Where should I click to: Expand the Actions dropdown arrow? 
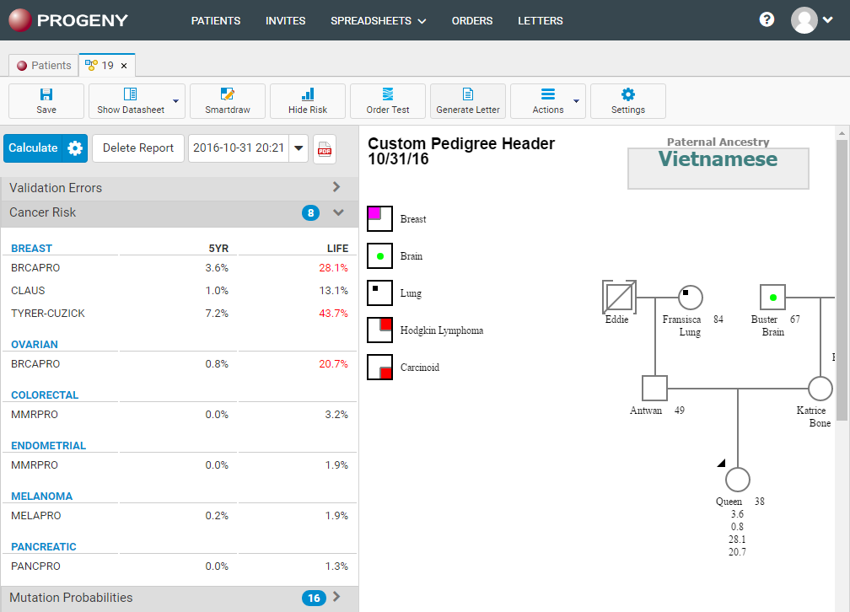point(576,101)
